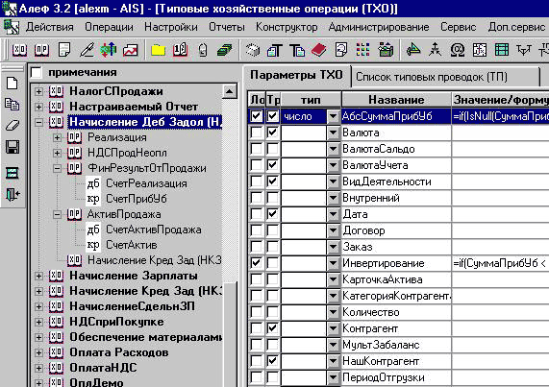Screen dimensions: 549x387
Task: Open the Администрирование menu
Action: pos(379,27)
